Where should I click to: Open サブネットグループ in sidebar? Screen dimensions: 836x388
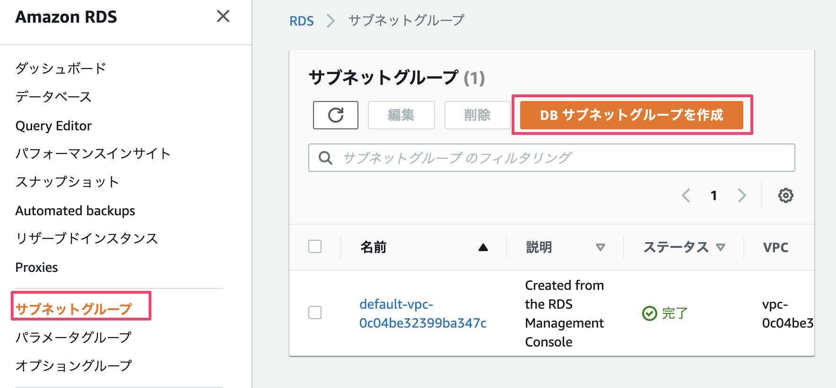coord(74,309)
